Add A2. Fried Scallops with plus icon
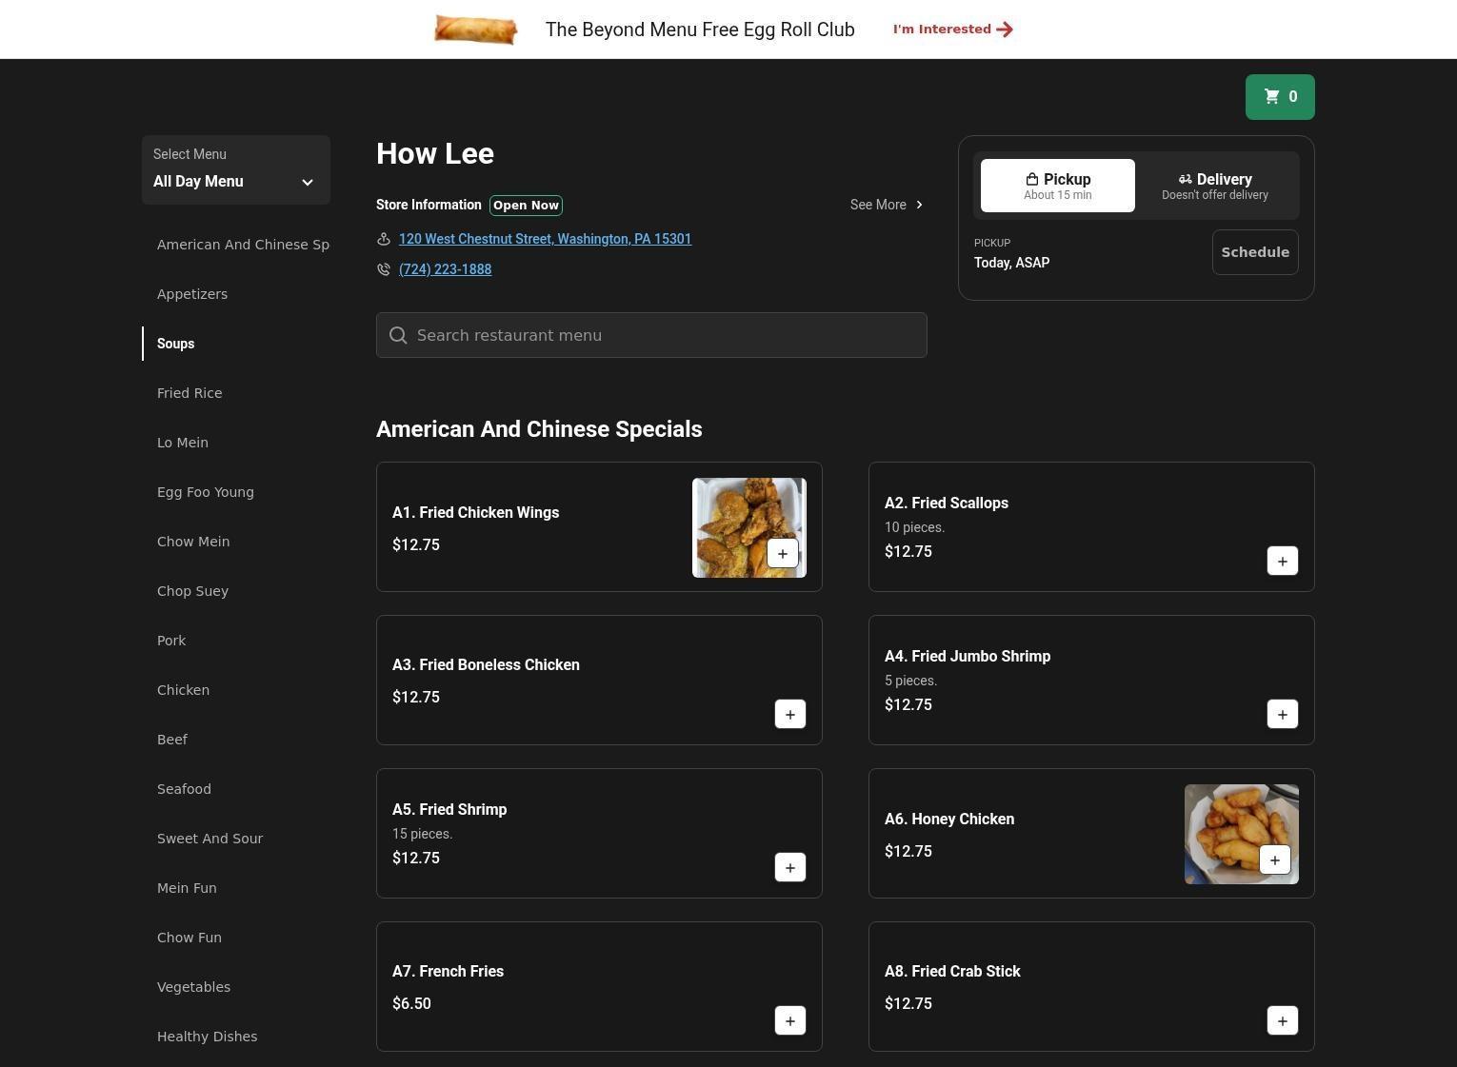1457x1067 pixels. 1282,562
